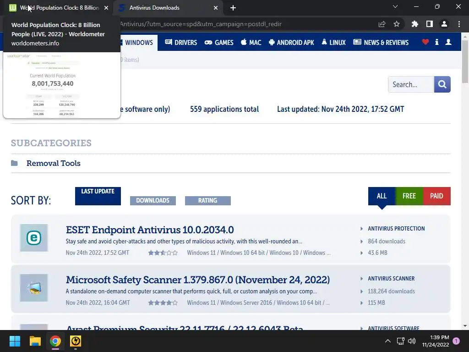Screen dimensions: 469x352
Task: Click the 'Last updated: Nov 24th 2022' text
Action: [x=340, y=109]
